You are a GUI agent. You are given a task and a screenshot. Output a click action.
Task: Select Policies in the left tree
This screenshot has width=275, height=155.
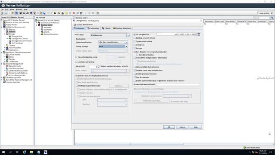point(12,31)
